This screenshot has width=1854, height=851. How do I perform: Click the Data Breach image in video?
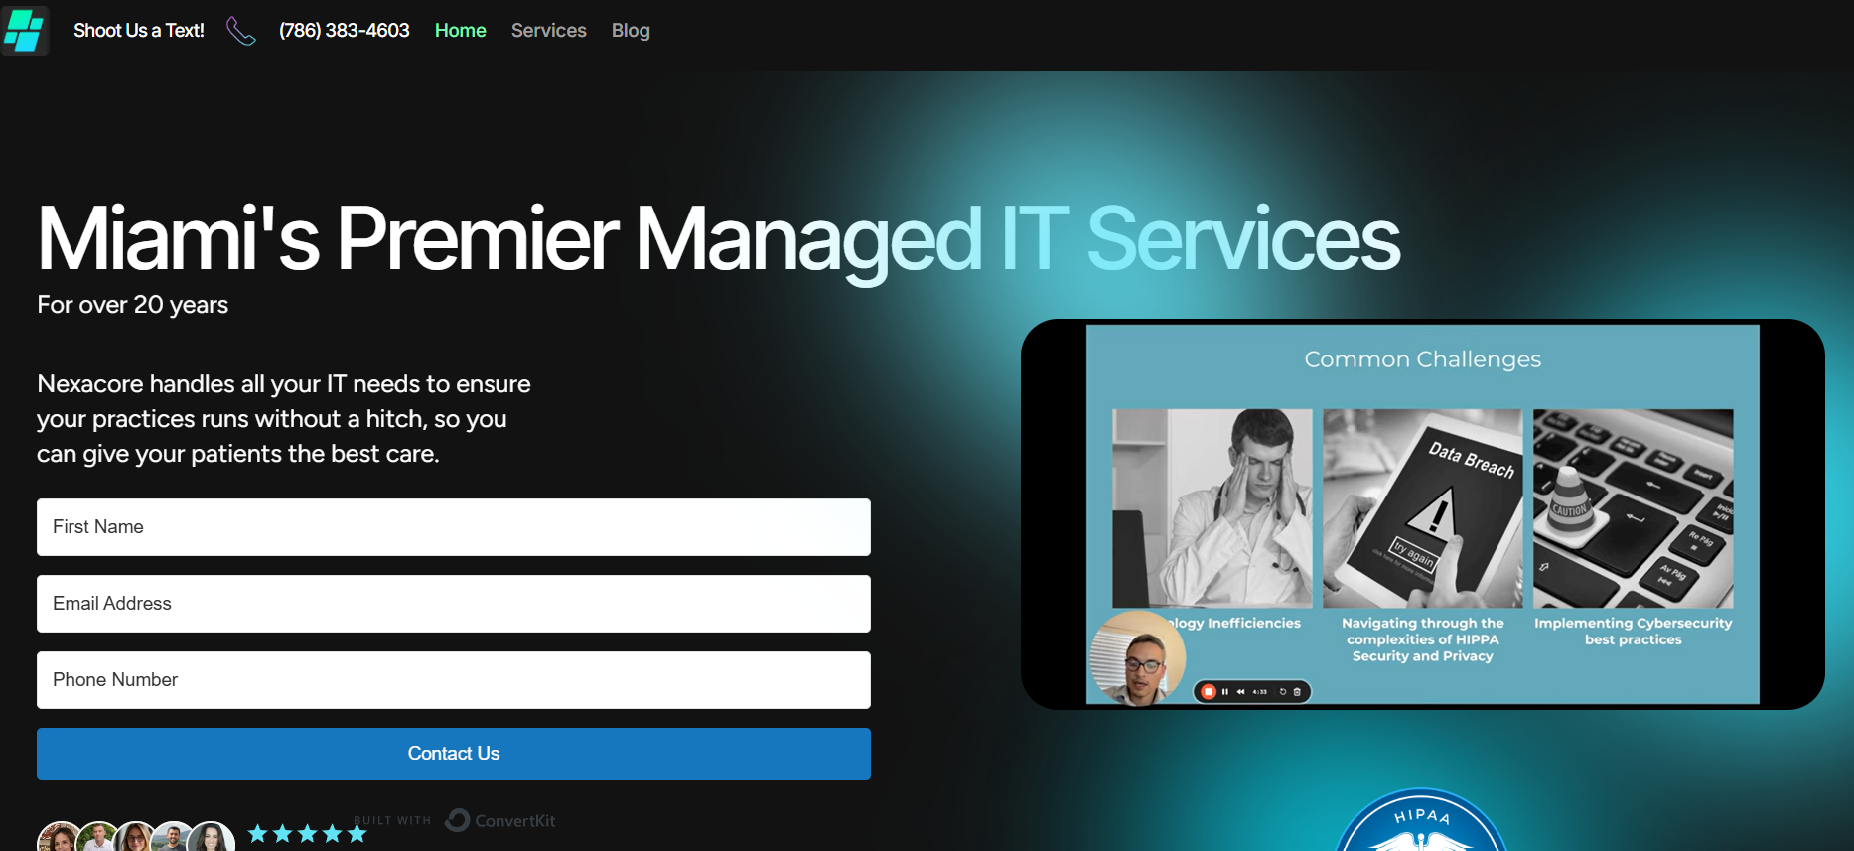point(1422,508)
